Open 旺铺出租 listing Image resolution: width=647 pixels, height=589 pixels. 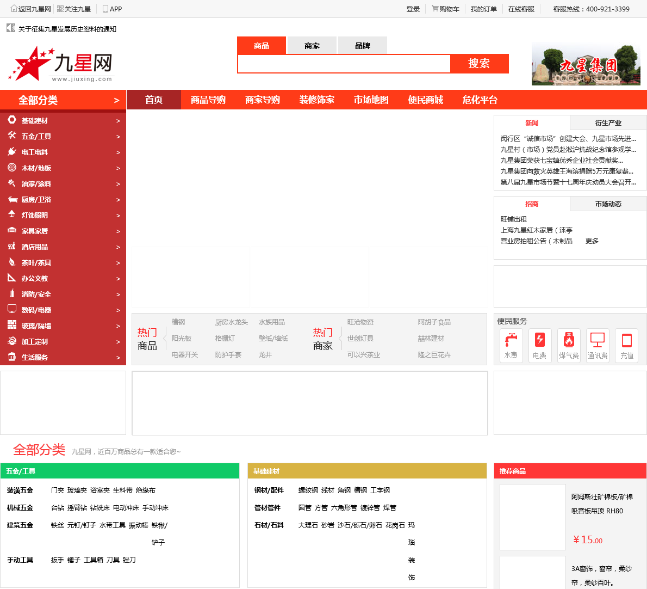[x=513, y=219]
